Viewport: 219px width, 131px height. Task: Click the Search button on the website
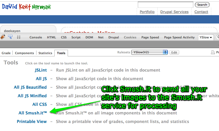202,5
